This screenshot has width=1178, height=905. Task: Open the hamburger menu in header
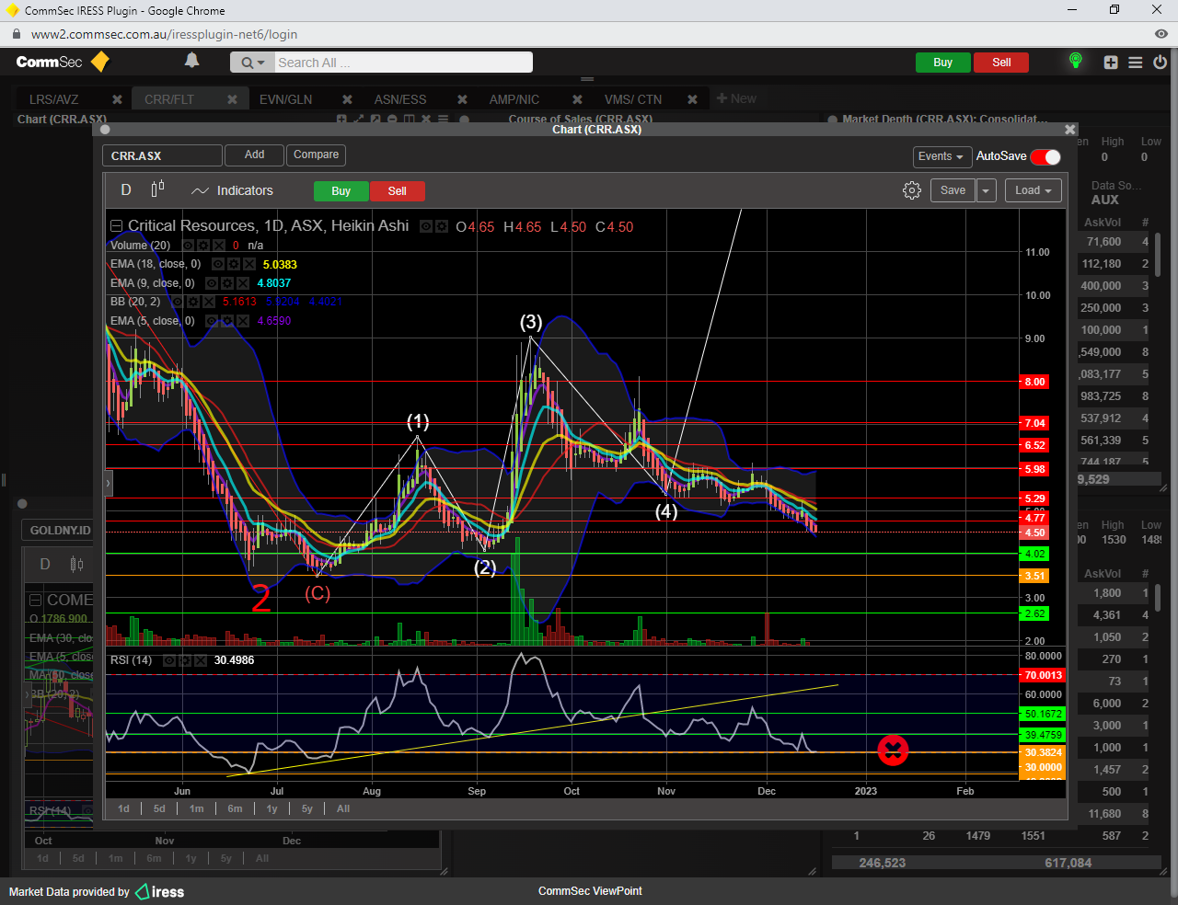[x=1136, y=63]
